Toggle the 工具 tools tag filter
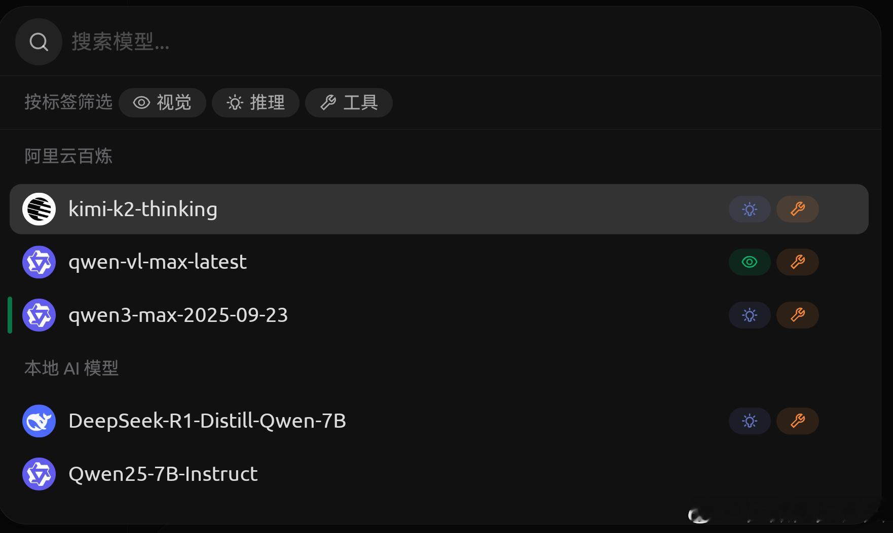893x533 pixels. 349,103
